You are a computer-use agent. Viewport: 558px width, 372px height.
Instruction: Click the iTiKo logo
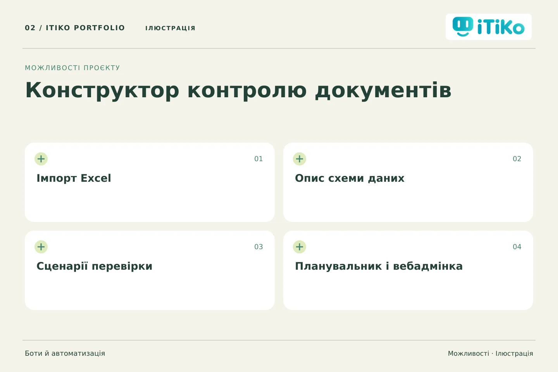[x=488, y=27]
